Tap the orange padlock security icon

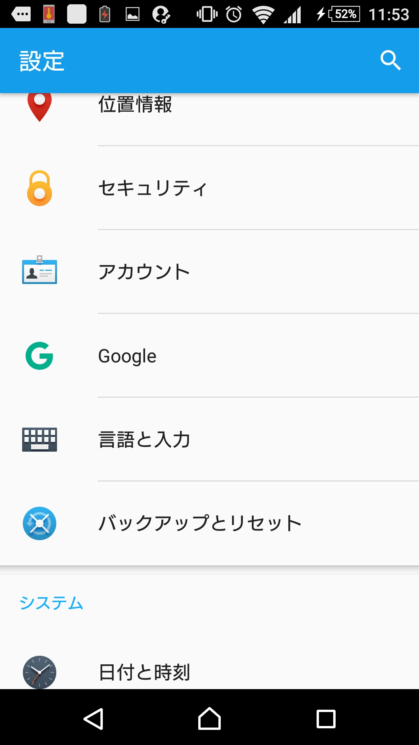click(40, 189)
